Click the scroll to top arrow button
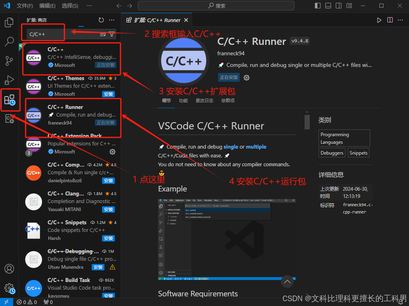Screen dimensions: 409x306 (x=287, y=282)
